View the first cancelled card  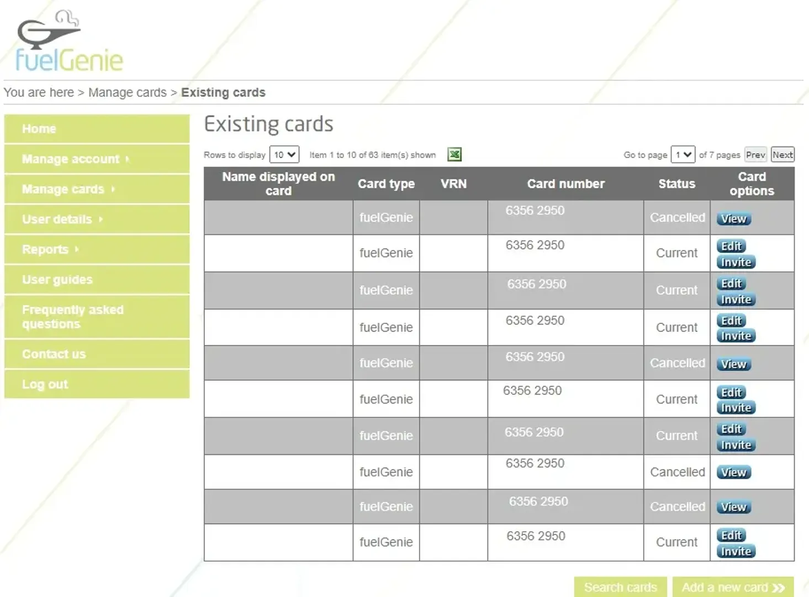tap(733, 219)
